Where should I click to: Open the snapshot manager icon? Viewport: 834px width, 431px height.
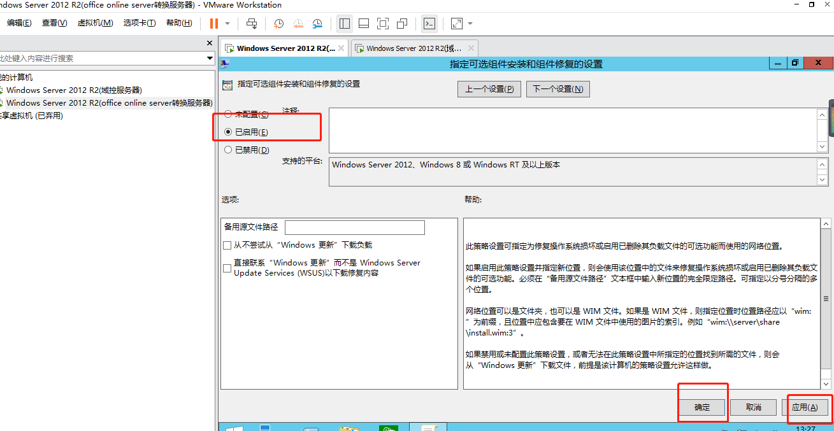coord(317,24)
